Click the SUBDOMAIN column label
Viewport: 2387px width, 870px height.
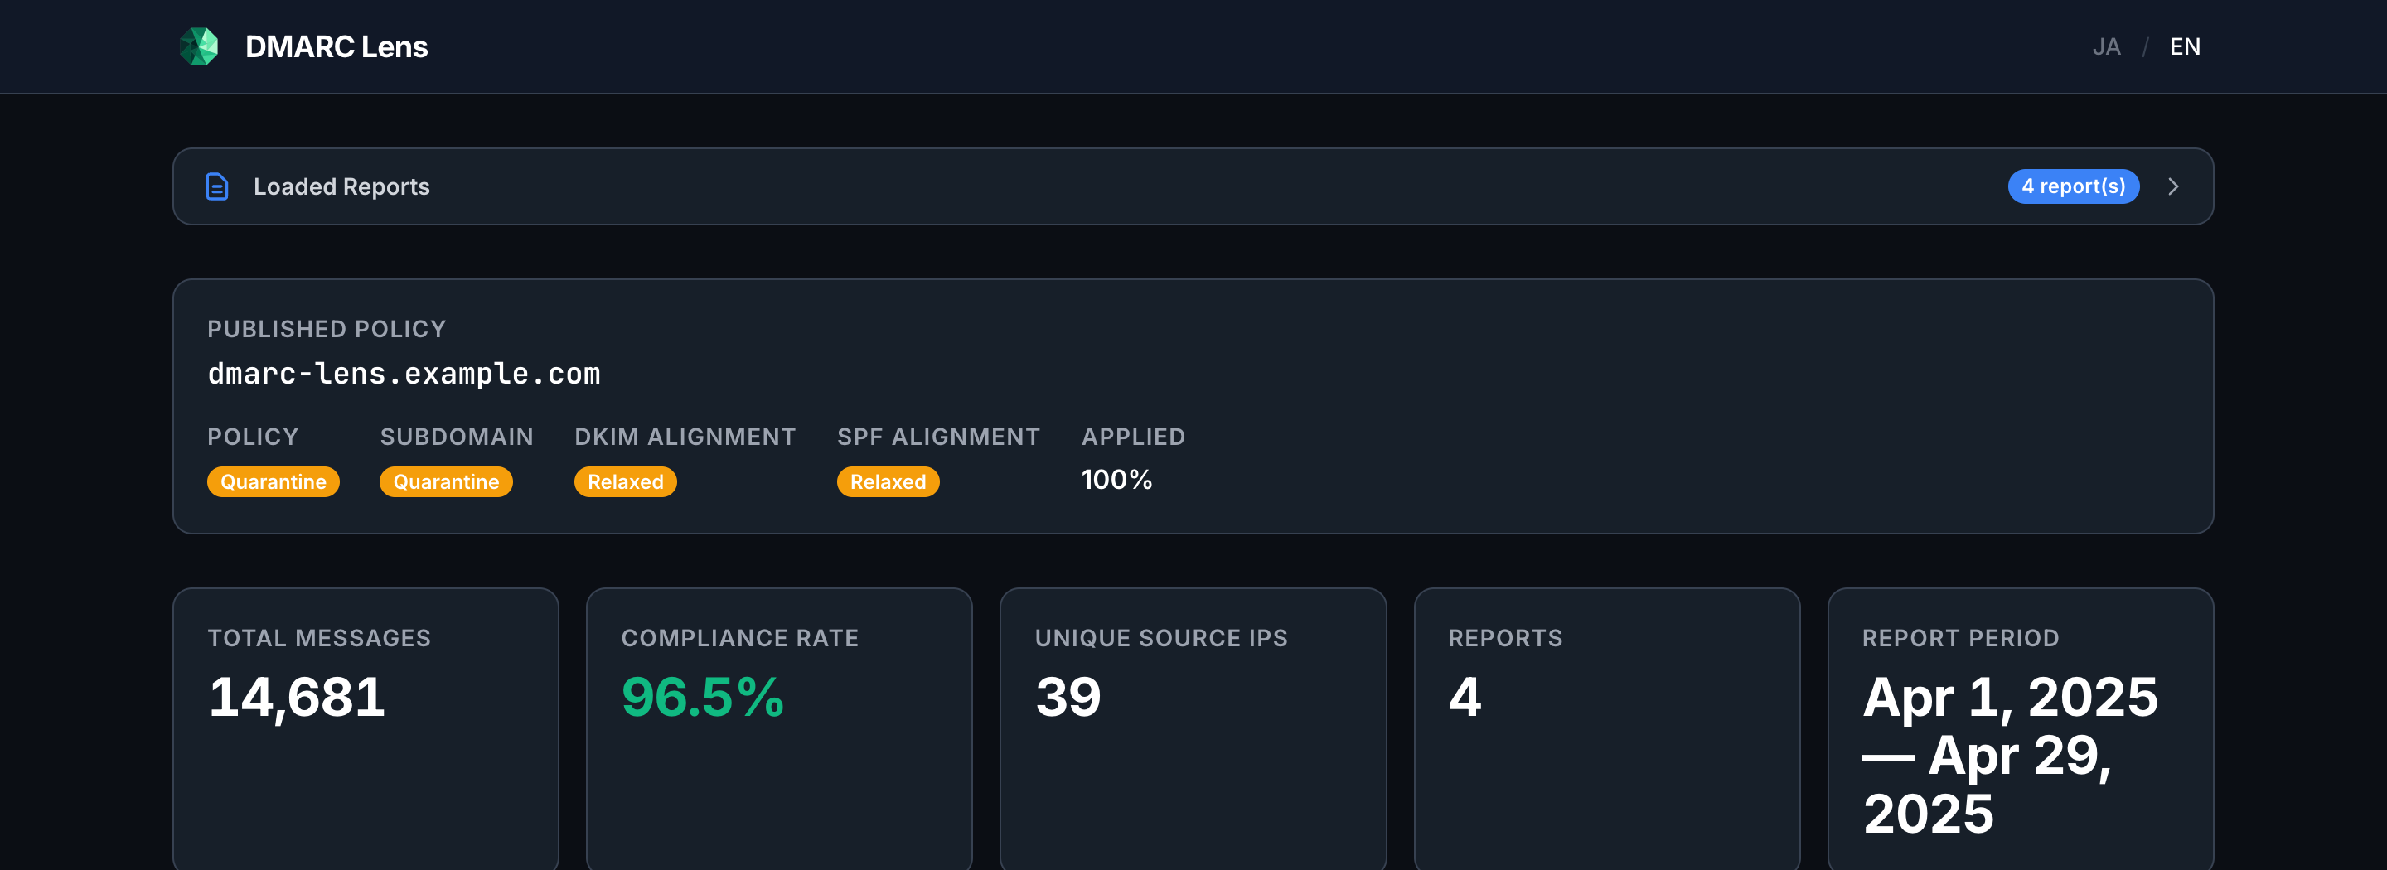point(457,437)
